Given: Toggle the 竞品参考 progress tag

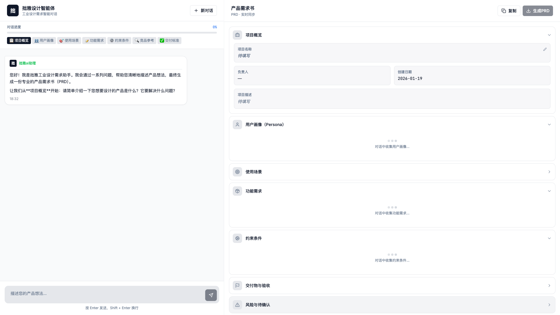Looking at the screenshot, I should coord(144,40).
